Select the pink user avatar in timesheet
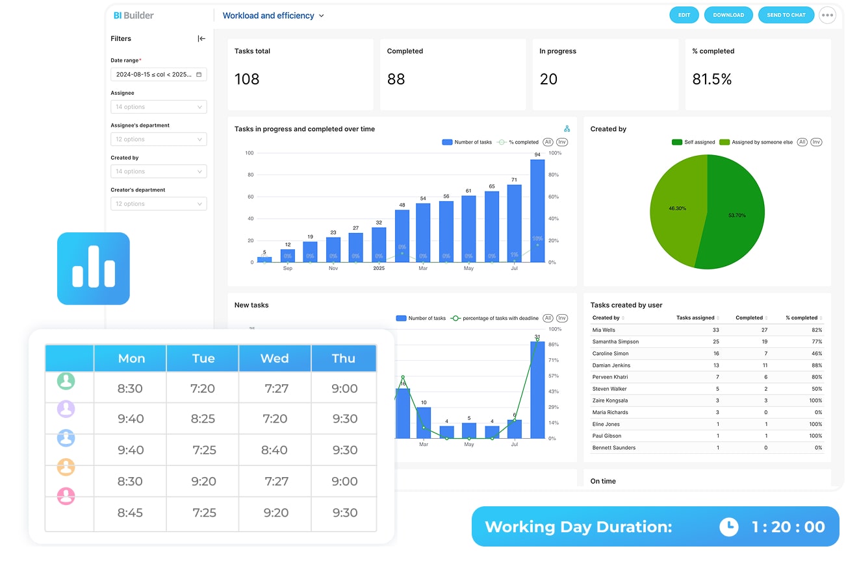The height and width of the screenshot is (566, 846). click(66, 497)
